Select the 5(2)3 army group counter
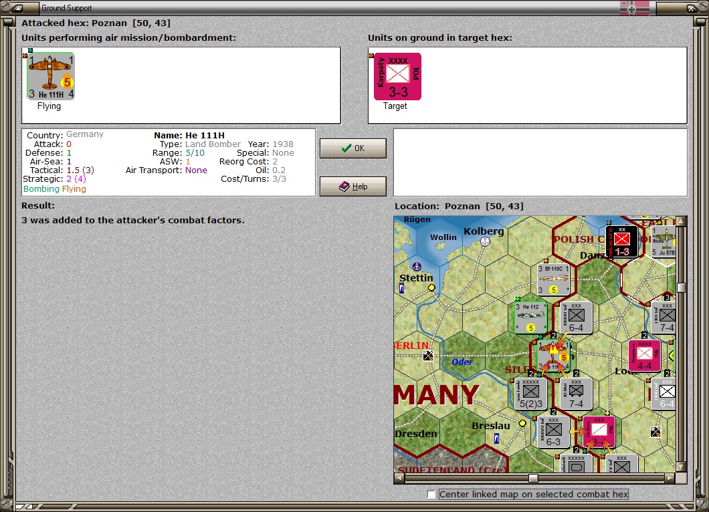709x512 pixels. (531, 394)
